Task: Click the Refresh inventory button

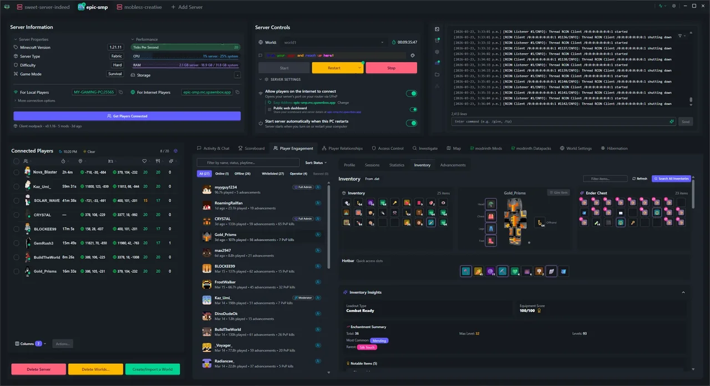Action: [640, 179]
